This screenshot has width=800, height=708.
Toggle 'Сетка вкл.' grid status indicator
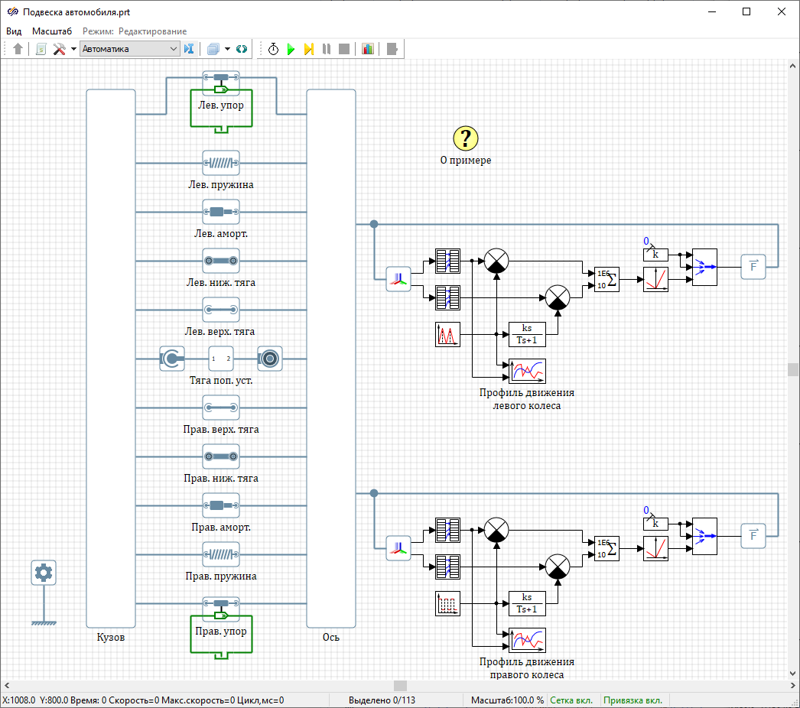point(573,700)
